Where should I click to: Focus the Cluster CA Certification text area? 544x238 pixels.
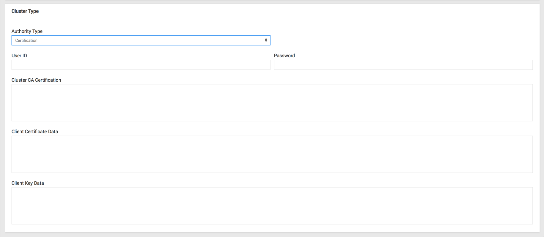tap(272, 103)
